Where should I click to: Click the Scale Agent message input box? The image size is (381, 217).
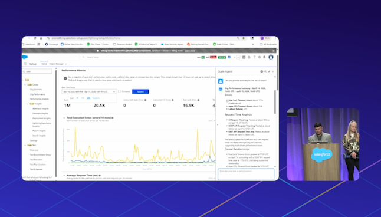[x=246, y=174]
